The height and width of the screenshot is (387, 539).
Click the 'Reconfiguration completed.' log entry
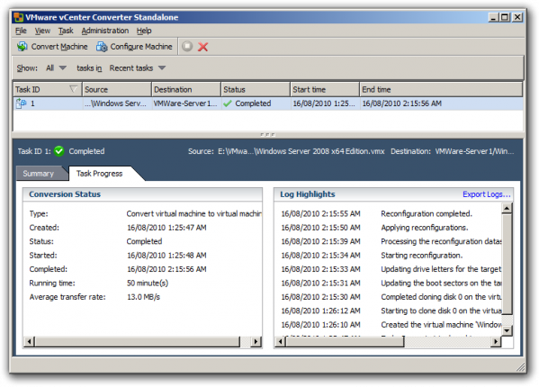click(x=427, y=213)
